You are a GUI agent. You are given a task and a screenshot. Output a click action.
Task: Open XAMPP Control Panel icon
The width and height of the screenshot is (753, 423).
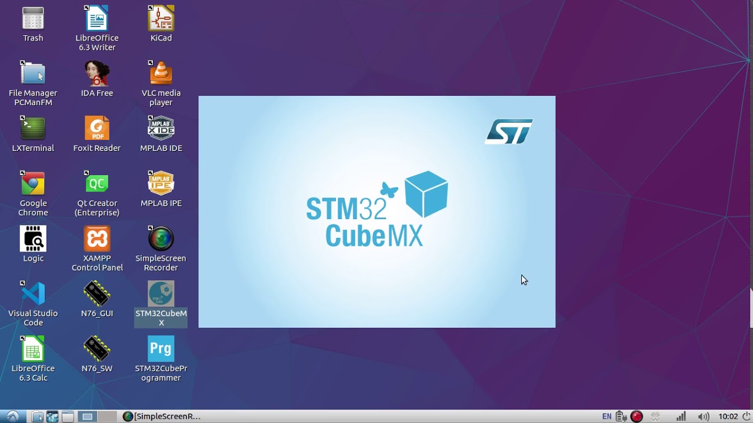[x=96, y=239]
